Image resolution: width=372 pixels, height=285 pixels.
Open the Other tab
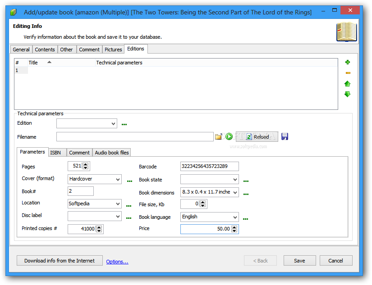coord(66,50)
